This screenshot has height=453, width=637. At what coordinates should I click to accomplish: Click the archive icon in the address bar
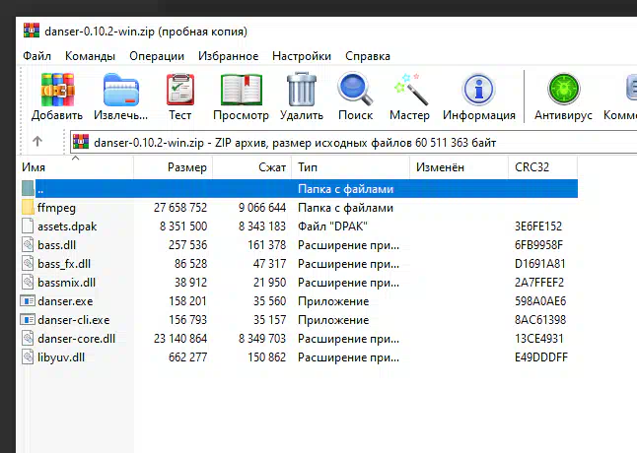81,142
